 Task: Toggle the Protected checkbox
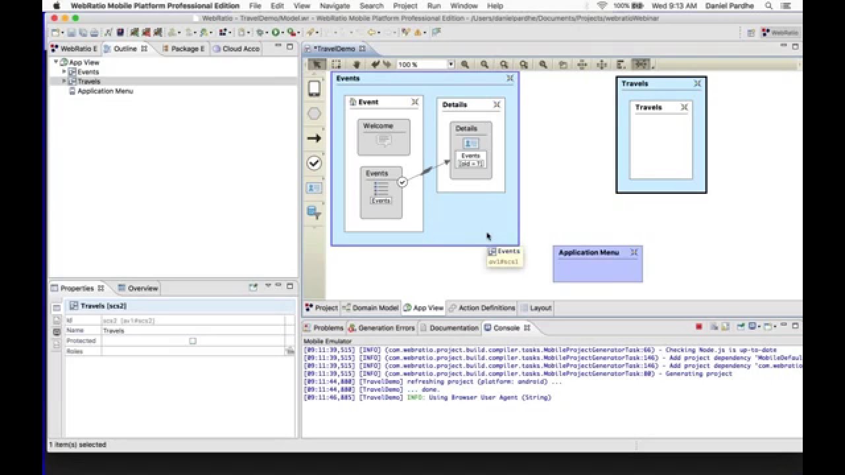[x=193, y=341]
